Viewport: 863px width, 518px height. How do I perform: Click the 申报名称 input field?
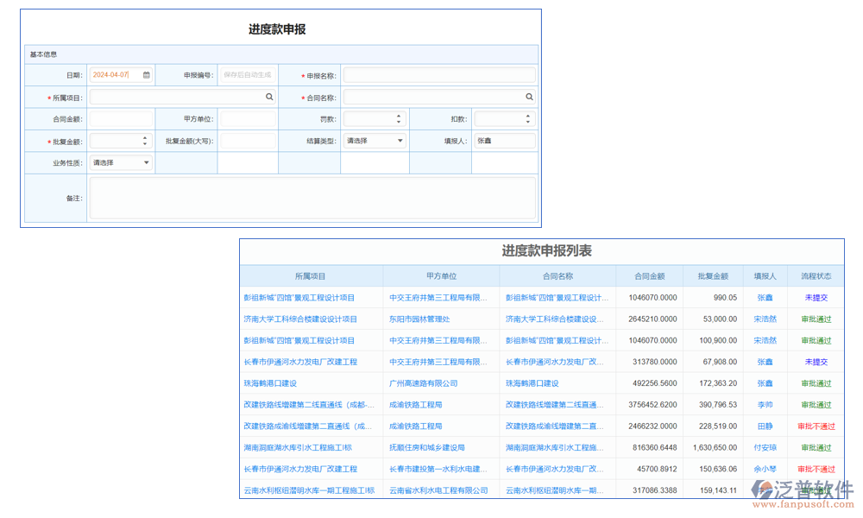pos(440,74)
